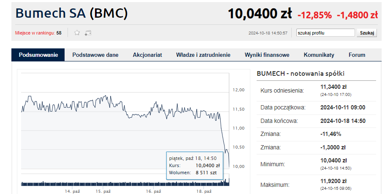Image resolution: width=382 pixels, height=194 pixels.
Task: Add Bumech to favorites with star icon
Action: pos(77,32)
